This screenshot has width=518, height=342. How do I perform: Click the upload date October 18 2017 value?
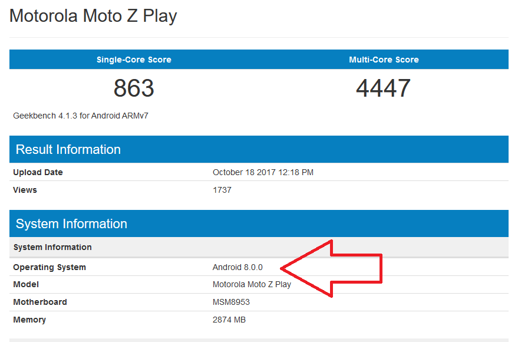[263, 172]
